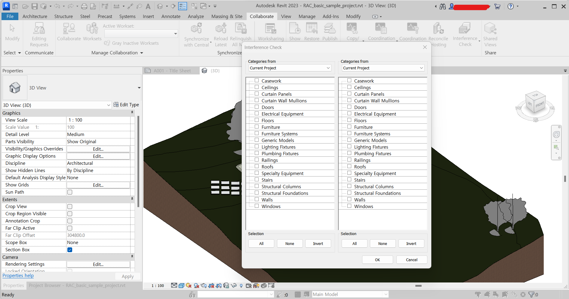Click the Undo arrow icon
This screenshot has width=569, height=299.
[x=57, y=6]
